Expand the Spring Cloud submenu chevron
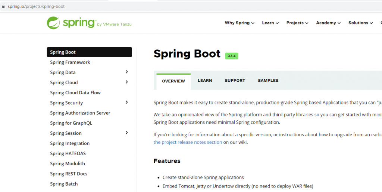Viewport: 382px width, 192px height. 126,82
